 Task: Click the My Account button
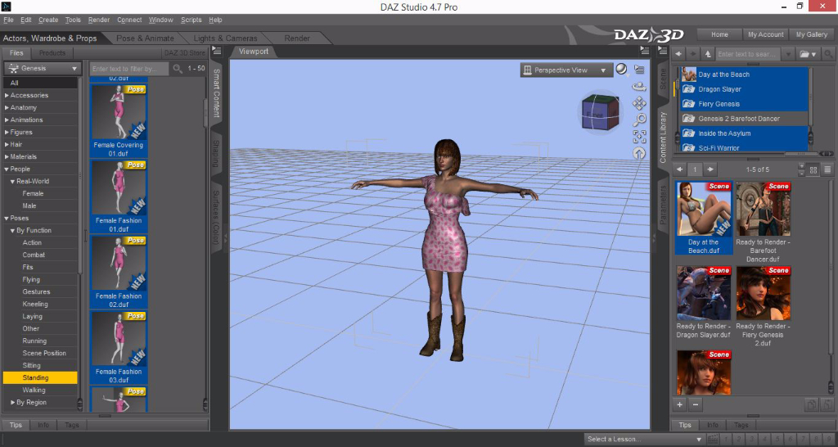tap(765, 34)
